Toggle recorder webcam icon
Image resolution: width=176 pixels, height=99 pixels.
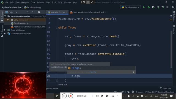[x=107, y=96]
